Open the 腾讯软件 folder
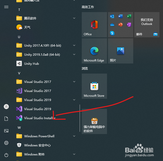Viewport: 163px width, 161px height. tap(46, 18)
